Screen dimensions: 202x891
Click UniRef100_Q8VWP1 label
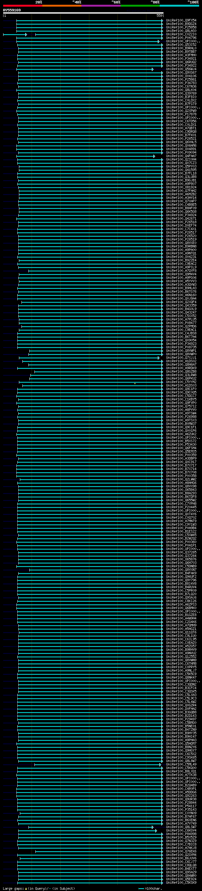pyautogui.click(x=181, y=351)
